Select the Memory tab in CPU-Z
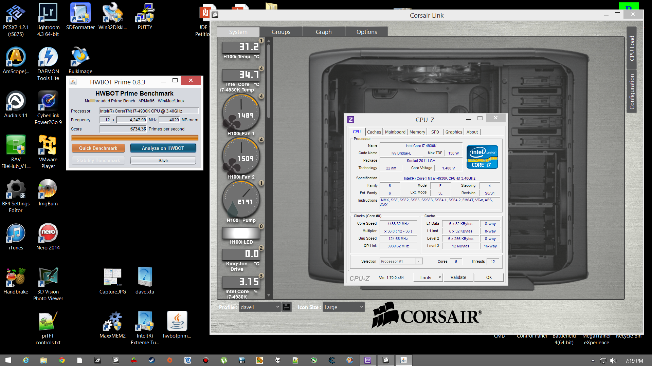This screenshot has height=366, width=652. (417, 132)
